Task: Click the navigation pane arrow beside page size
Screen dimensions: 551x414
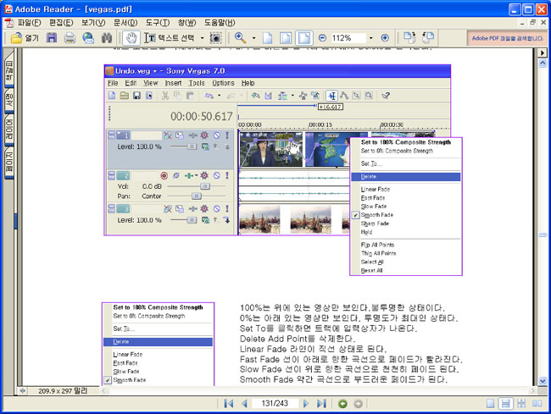Action: tap(23, 391)
